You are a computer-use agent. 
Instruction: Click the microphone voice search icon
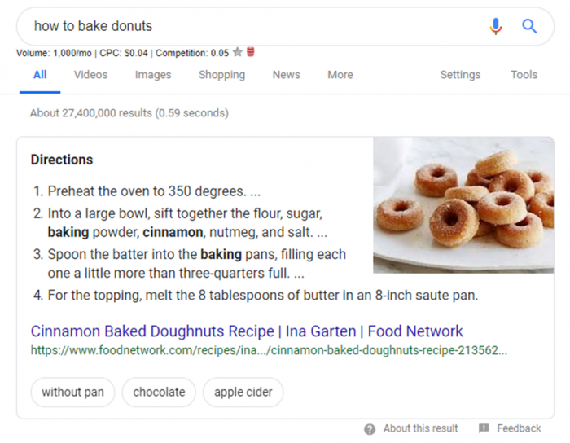495,26
